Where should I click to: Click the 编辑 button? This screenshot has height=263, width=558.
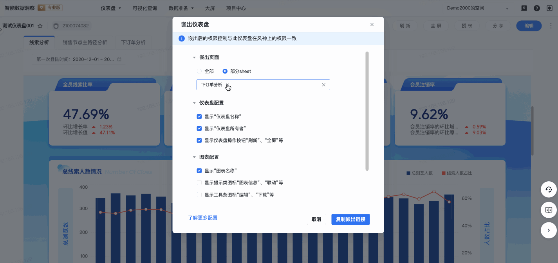[529, 26]
